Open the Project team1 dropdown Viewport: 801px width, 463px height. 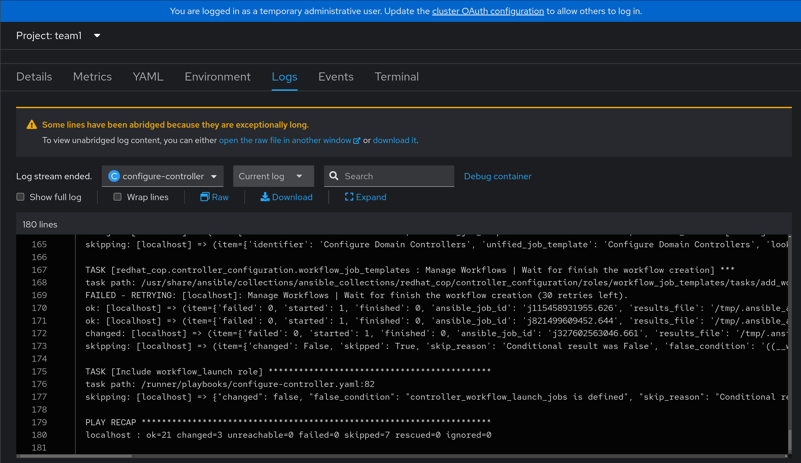(x=58, y=36)
